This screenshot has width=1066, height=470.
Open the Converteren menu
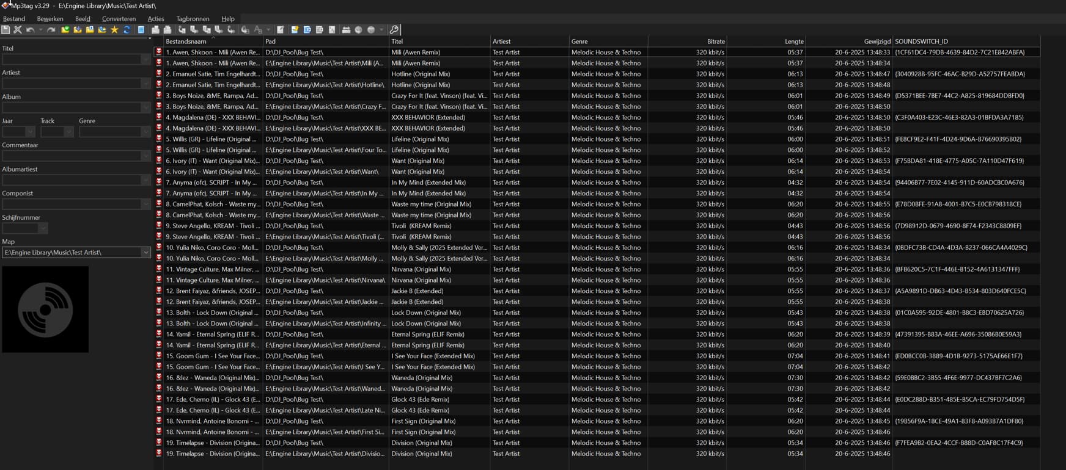(x=119, y=19)
